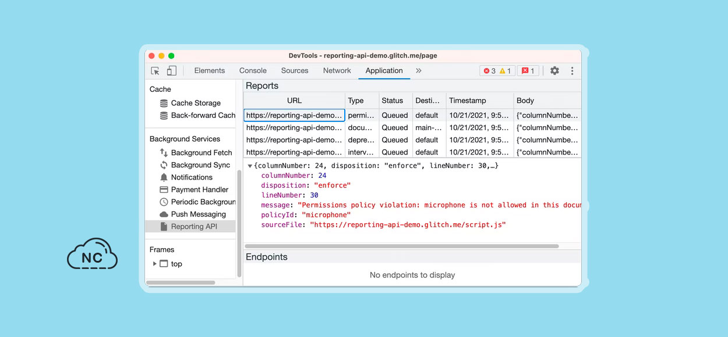Viewport: 728px width, 337px height.
Task: Click Queued status in the depre... row
Action: click(x=396, y=139)
